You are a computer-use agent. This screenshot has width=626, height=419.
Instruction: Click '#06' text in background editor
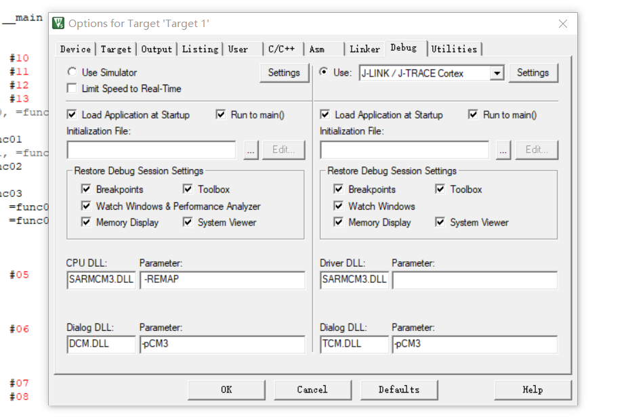(x=19, y=329)
